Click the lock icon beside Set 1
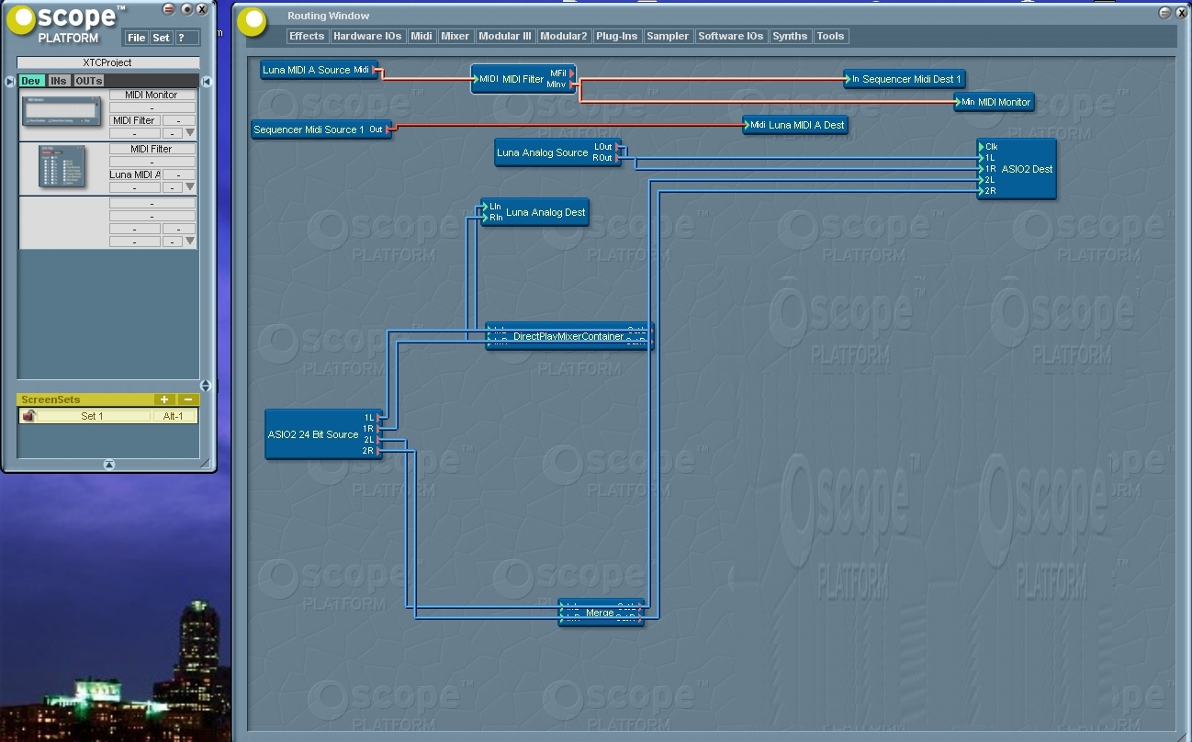The image size is (1192, 742). click(x=28, y=416)
